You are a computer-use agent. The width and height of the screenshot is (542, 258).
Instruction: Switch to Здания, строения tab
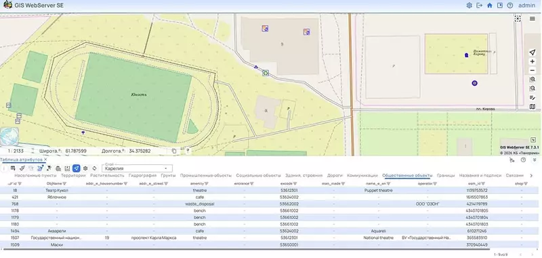[304, 176]
